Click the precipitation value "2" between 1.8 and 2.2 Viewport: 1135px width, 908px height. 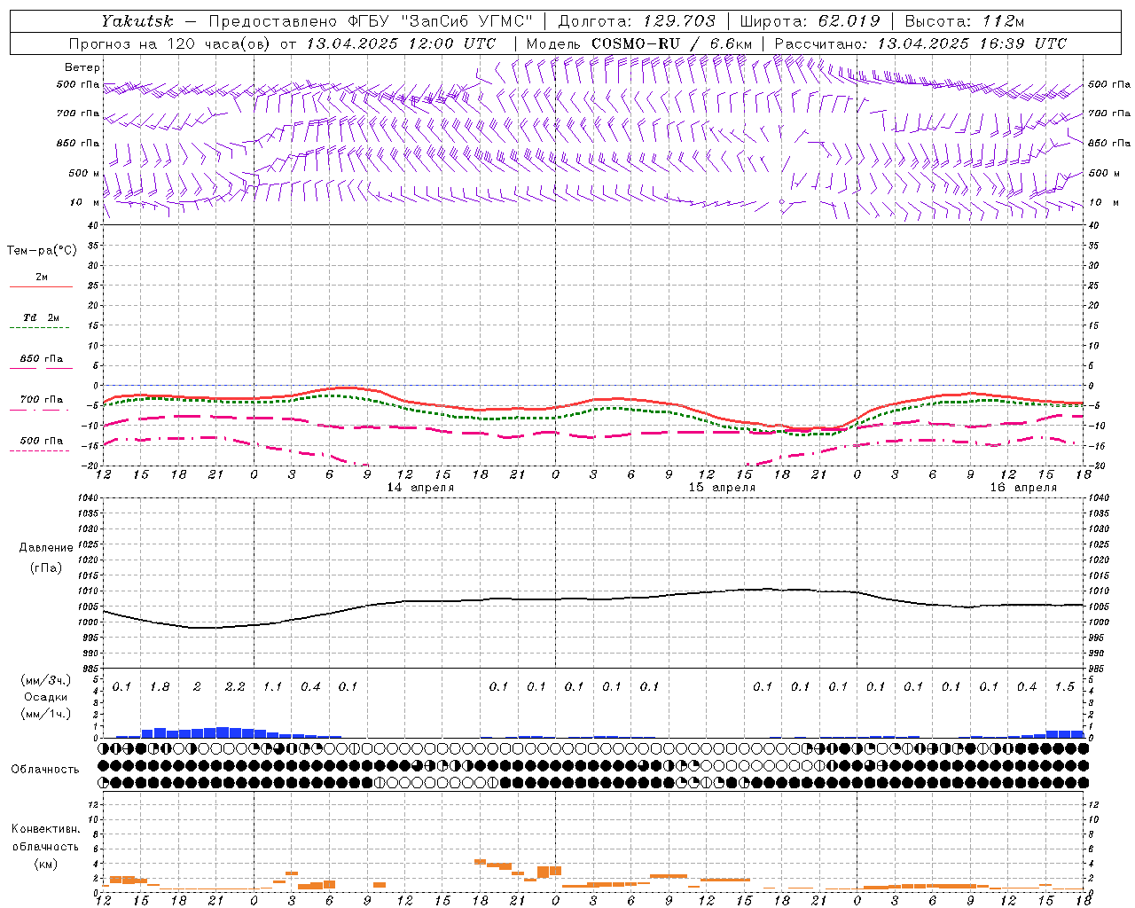pyautogui.click(x=197, y=686)
